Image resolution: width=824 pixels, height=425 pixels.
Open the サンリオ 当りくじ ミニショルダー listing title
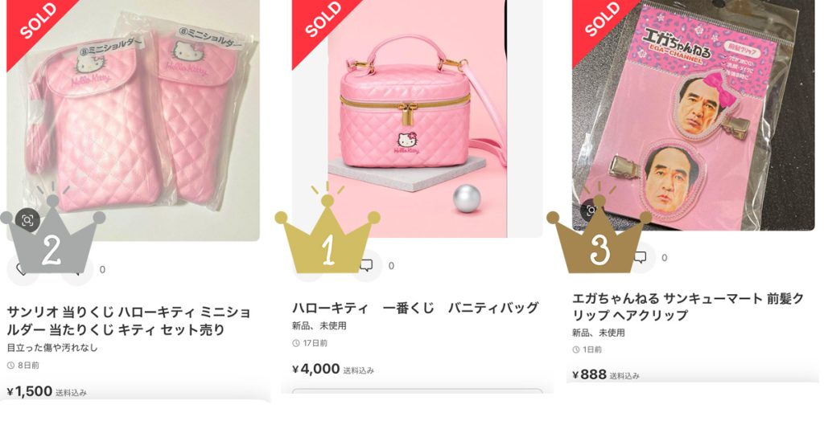click(130, 321)
